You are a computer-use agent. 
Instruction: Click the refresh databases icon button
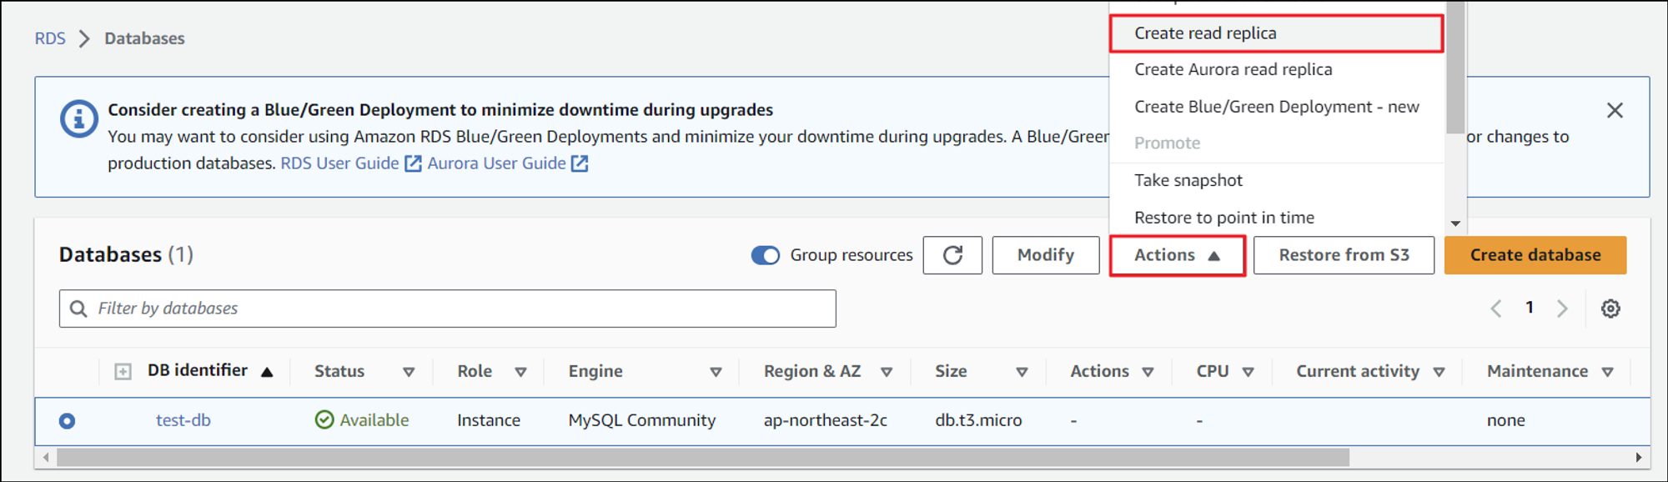(952, 255)
